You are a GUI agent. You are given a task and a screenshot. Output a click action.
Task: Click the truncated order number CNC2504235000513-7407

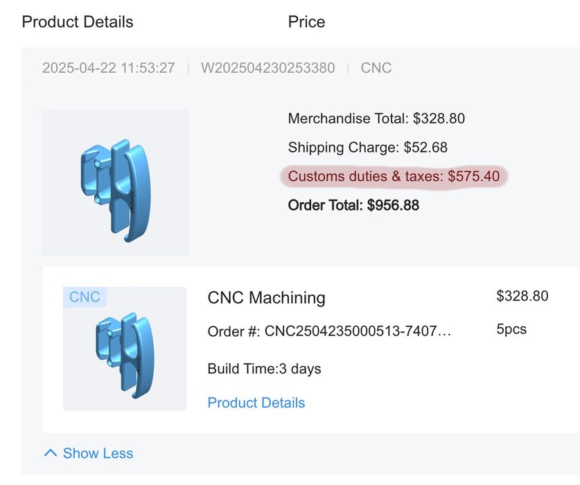tap(329, 331)
